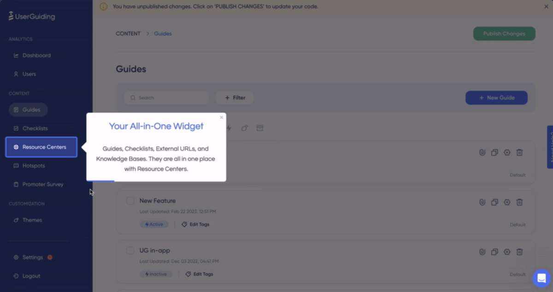
Task: Click the Active status badge
Action: point(154,224)
